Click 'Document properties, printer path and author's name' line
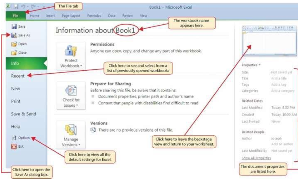The width and height of the screenshot is (302, 179). (x=146, y=96)
